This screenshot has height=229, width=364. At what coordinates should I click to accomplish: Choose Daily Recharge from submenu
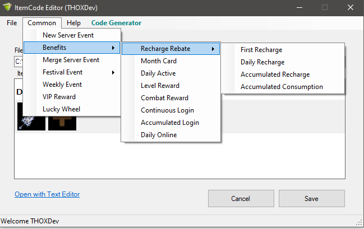point(262,62)
